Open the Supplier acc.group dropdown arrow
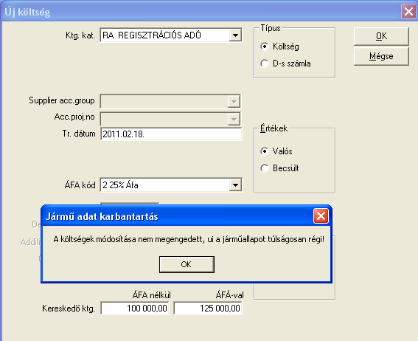Screen dimensions: 418x341 coord(234,101)
